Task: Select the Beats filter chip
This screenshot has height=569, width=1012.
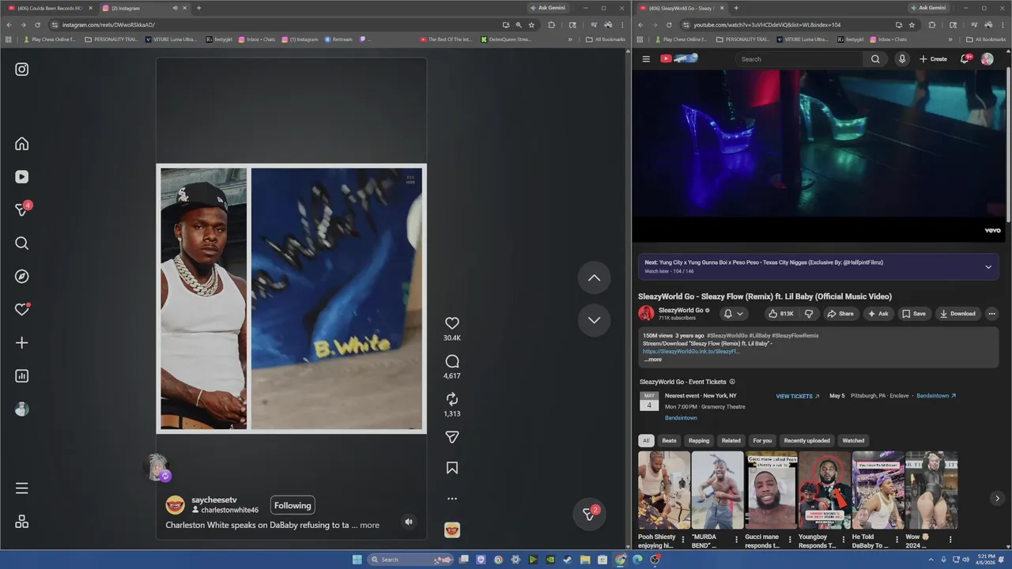Action: point(670,441)
